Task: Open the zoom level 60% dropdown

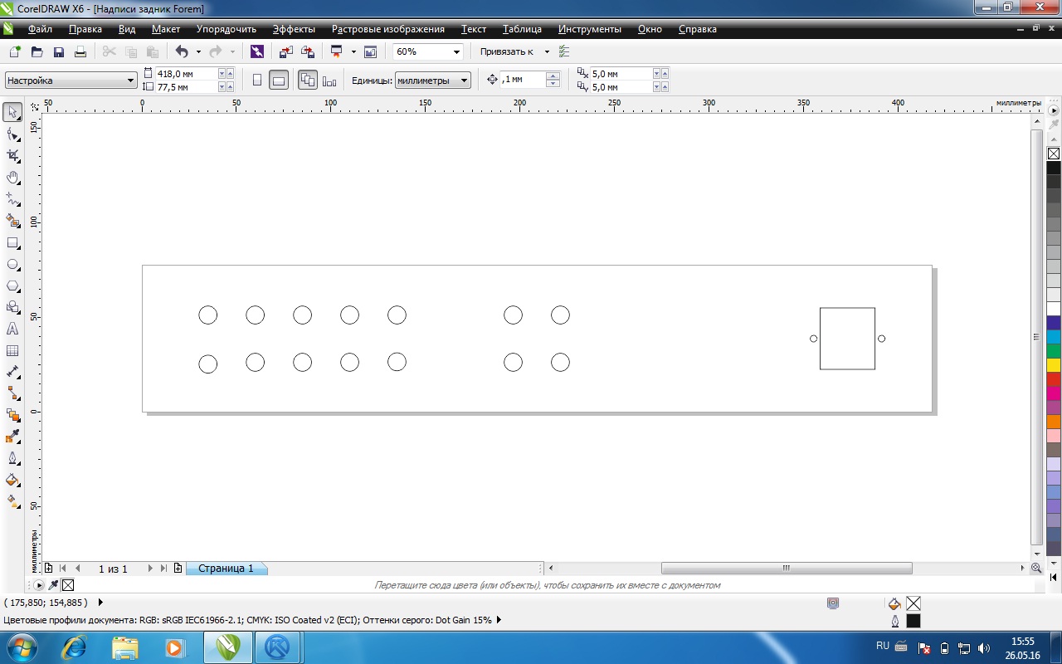Action: (x=456, y=51)
